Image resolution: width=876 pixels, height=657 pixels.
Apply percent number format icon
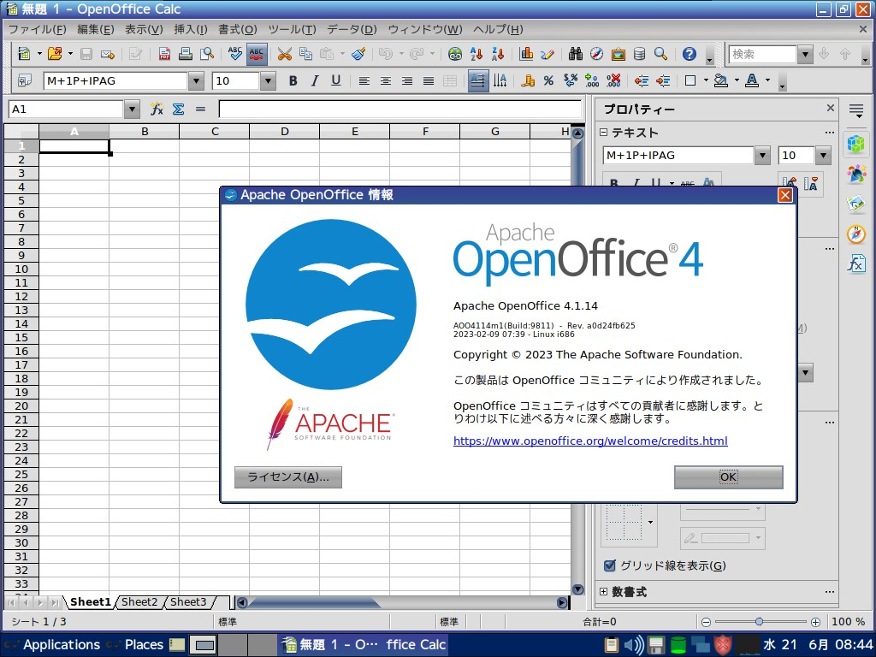point(548,81)
